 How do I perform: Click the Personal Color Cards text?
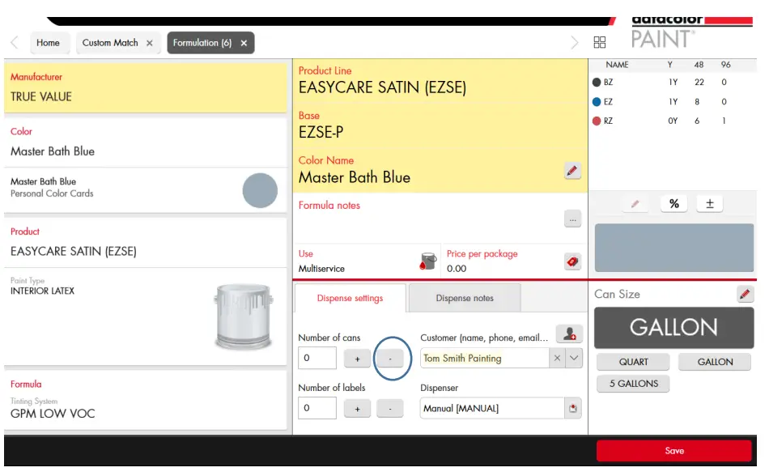tap(52, 193)
